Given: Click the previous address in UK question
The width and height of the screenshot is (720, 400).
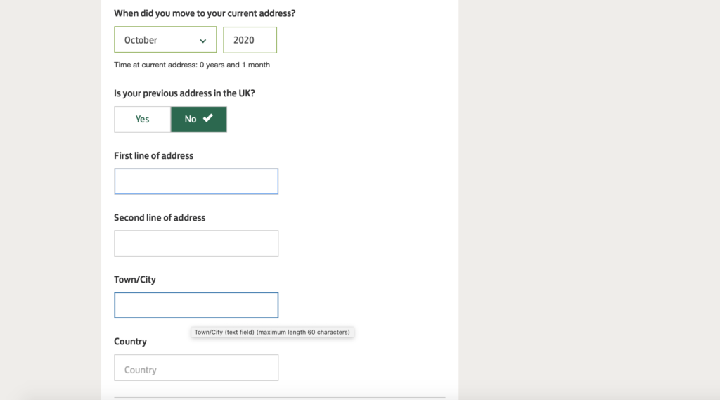Looking at the screenshot, I should coord(184,93).
